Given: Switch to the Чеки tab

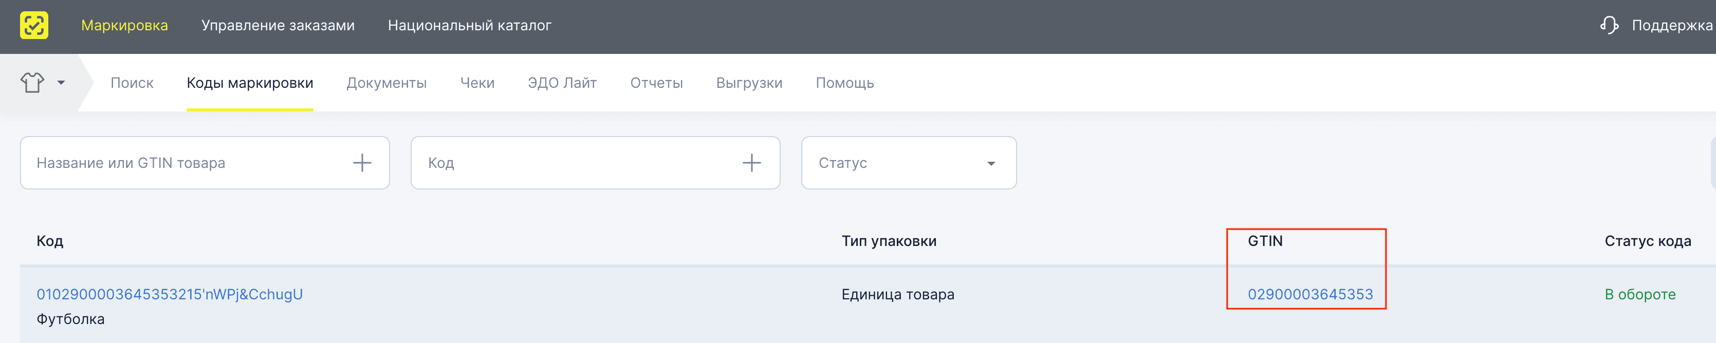Looking at the screenshot, I should [477, 82].
